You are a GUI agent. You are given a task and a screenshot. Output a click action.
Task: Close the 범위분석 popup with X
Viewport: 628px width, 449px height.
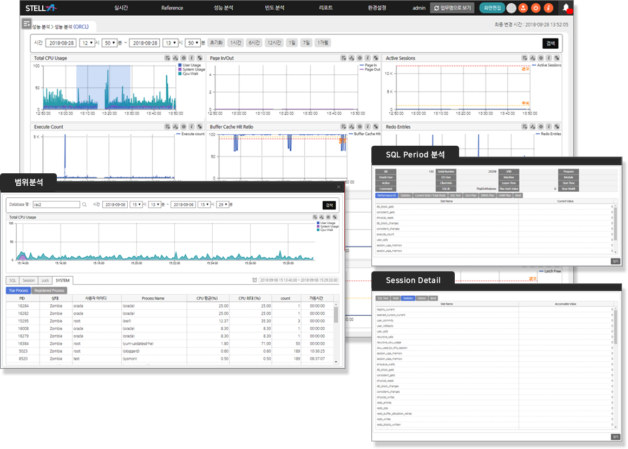(338, 187)
